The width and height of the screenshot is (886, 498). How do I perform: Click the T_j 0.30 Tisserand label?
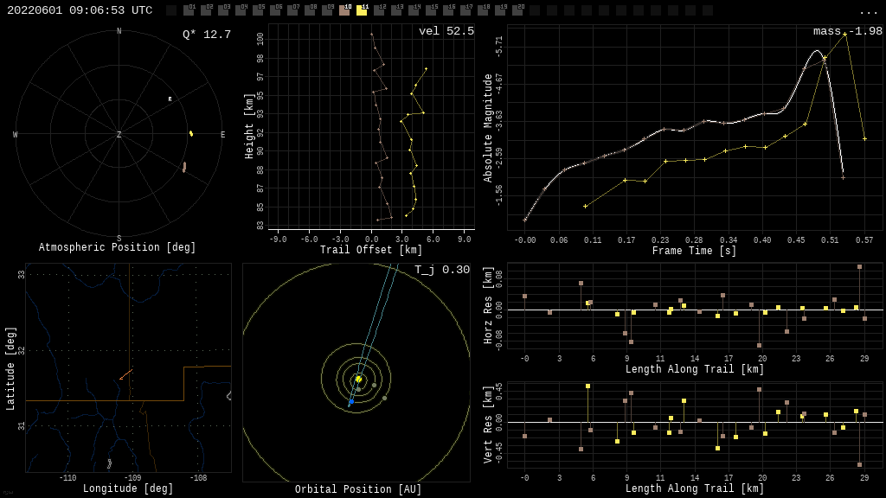click(441, 270)
